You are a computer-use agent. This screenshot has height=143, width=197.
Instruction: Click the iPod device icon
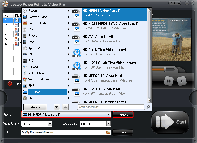(x=25, y=29)
